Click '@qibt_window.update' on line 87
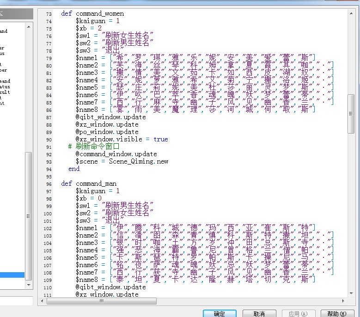 point(110,117)
